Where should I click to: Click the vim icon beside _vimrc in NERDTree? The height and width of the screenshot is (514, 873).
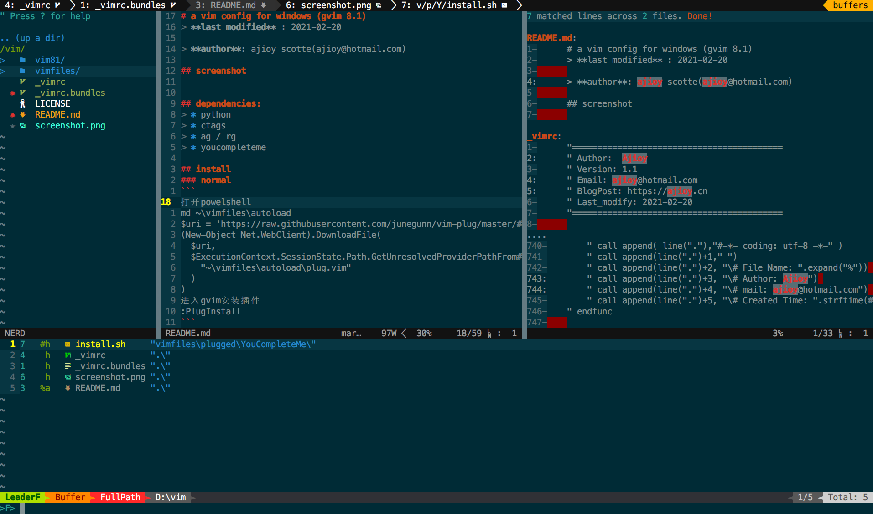click(22, 82)
